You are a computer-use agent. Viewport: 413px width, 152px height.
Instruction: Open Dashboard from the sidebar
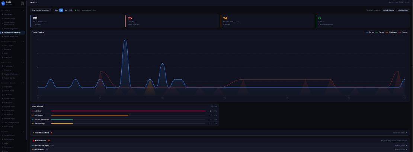pos(8,14)
